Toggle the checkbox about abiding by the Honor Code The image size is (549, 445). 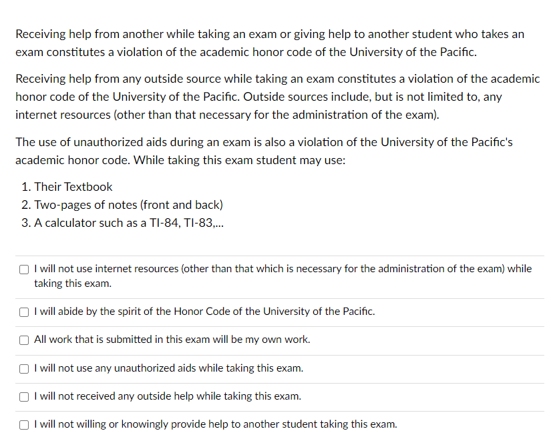(24, 312)
